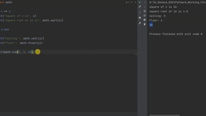Go down the stack trace arrow
Image resolution: width=206 pixels, height=116 pixels.
145,7
